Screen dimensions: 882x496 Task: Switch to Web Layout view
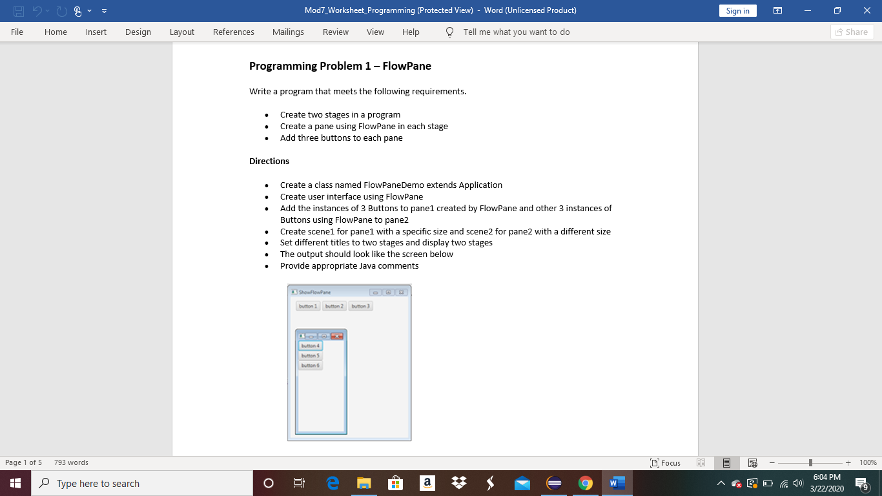[x=752, y=462]
